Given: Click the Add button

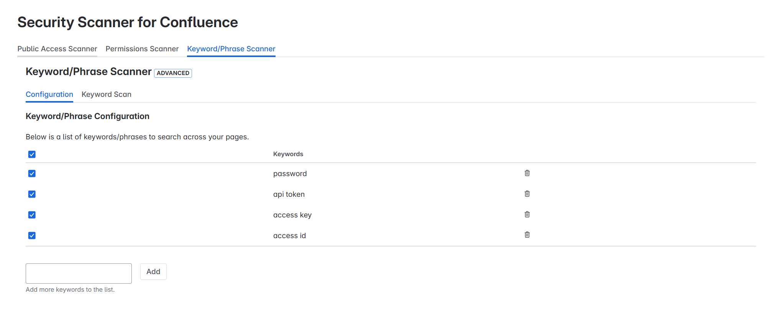Looking at the screenshot, I should [x=153, y=271].
